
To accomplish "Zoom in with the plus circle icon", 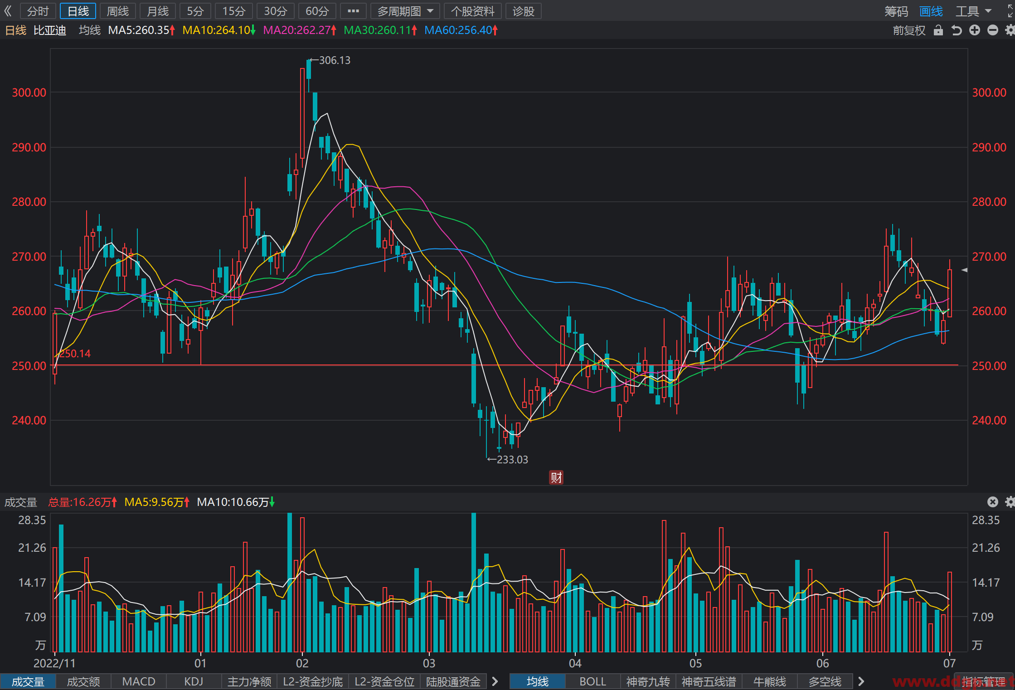I will click(x=975, y=30).
